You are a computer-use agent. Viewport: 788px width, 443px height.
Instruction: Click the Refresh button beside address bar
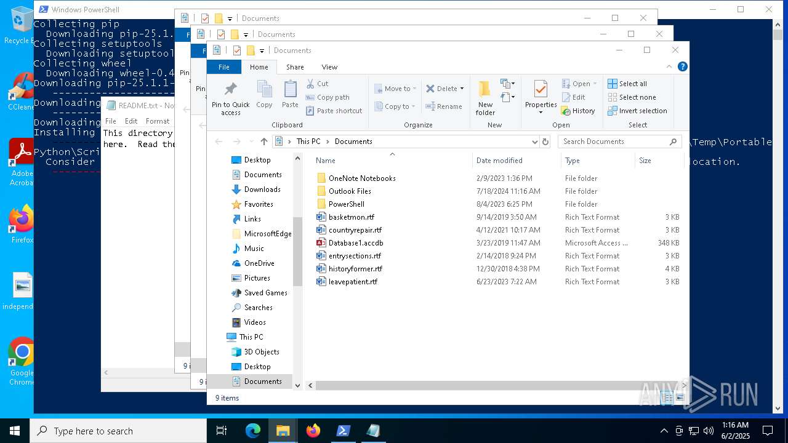(x=545, y=142)
